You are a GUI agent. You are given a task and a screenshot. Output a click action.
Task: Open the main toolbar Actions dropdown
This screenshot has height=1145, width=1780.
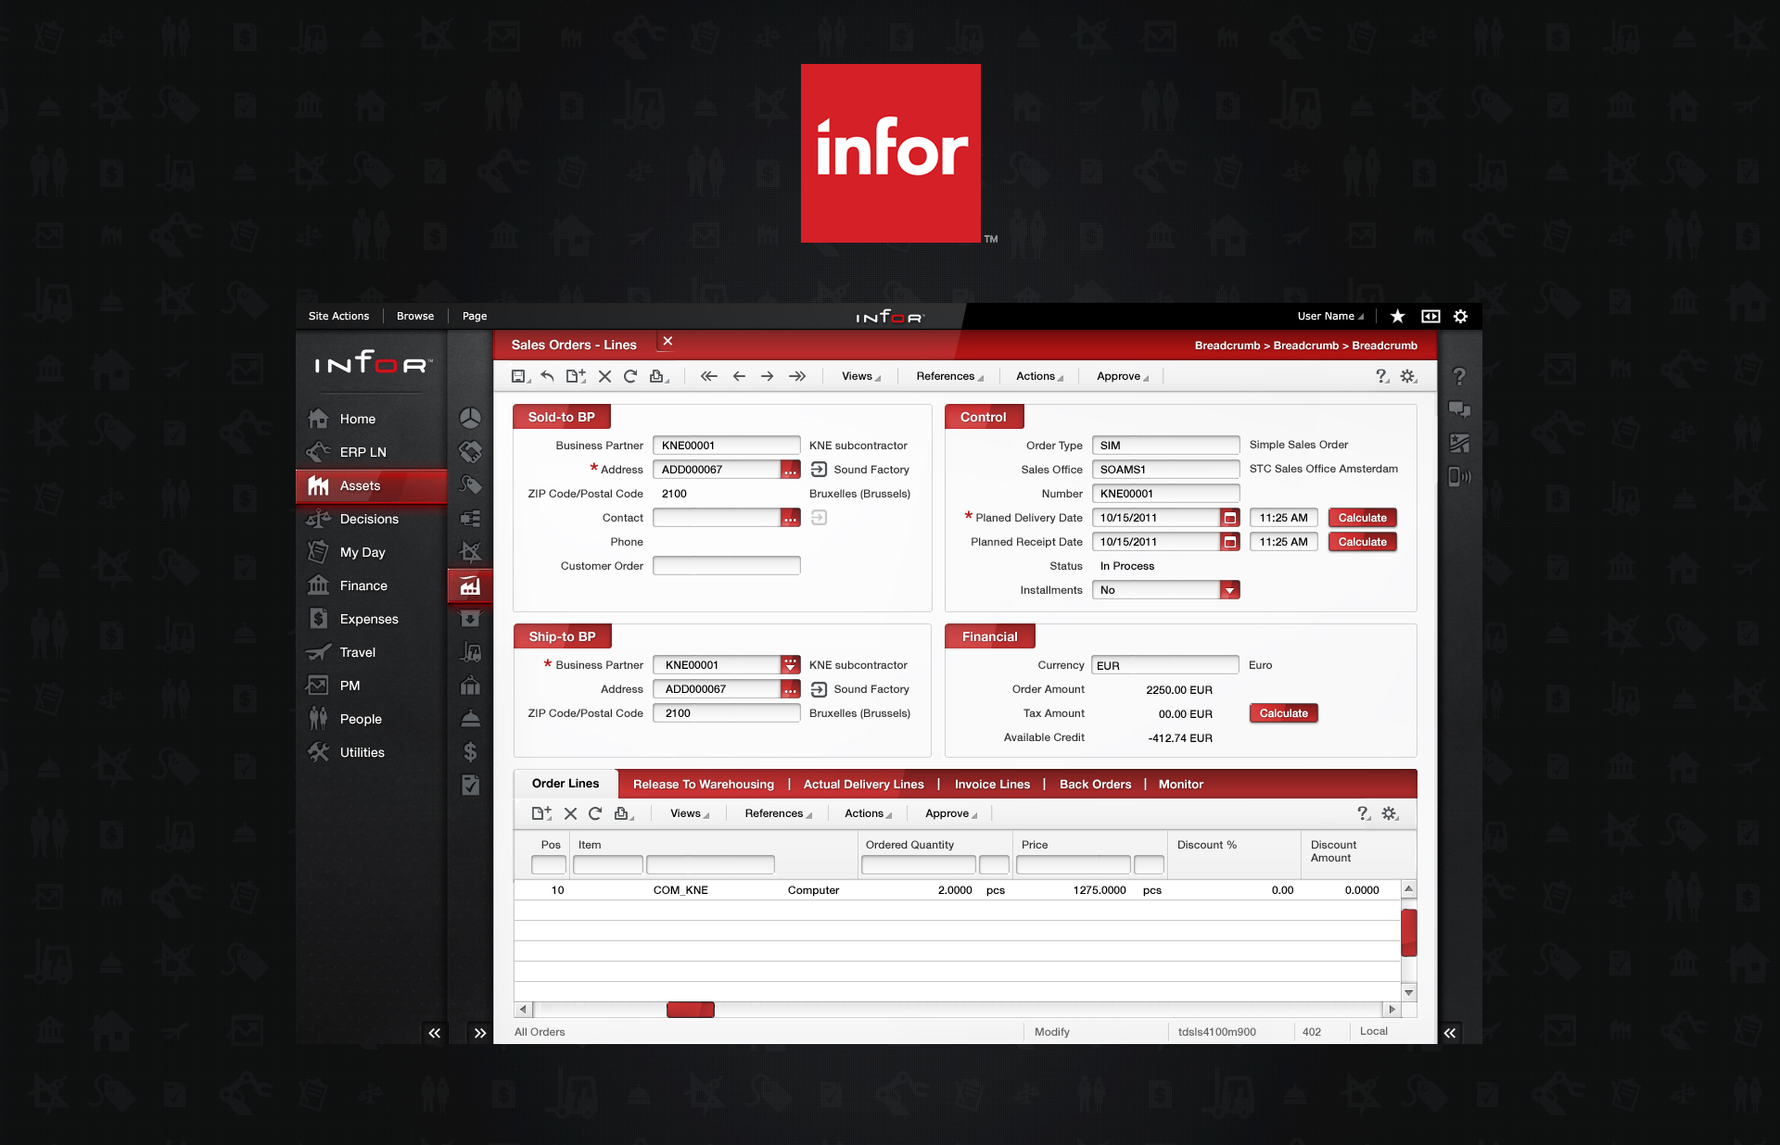point(1040,376)
